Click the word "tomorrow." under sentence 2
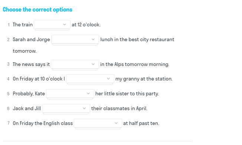The height and width of the screenshot is (145, 242). click(25, 51)
